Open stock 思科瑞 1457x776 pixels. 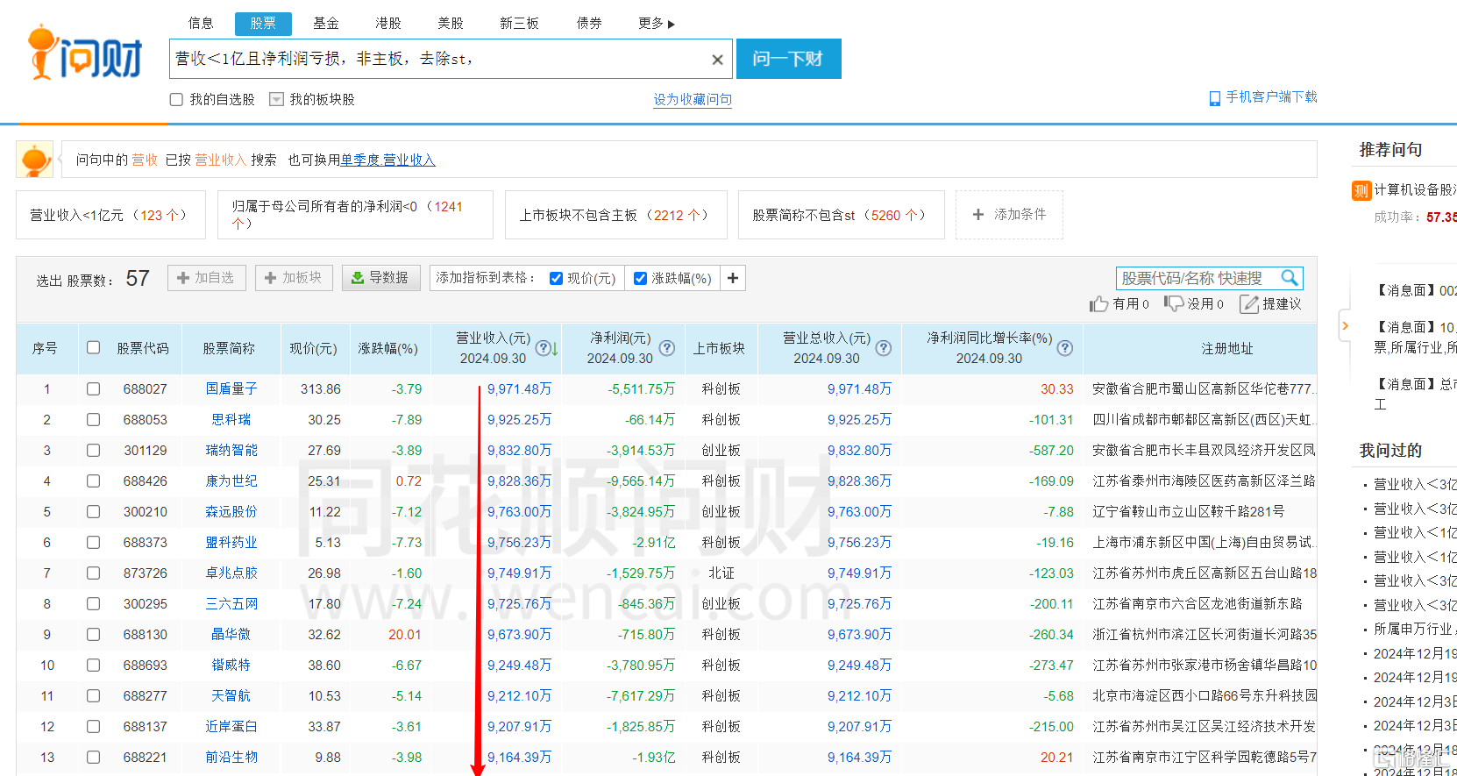tap(231, 420)
